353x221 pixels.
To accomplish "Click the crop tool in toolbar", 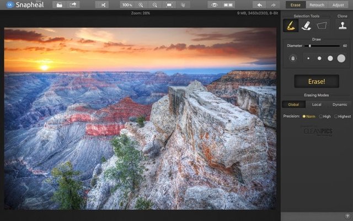I will (x=101, y=4).
